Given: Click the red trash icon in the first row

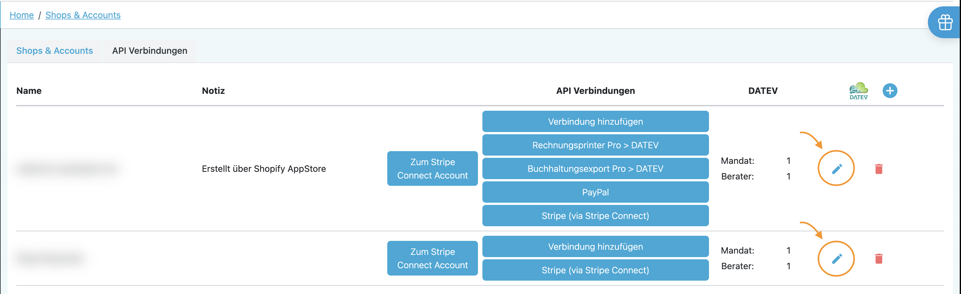Looking at the screenshot, I should (879, 168).
